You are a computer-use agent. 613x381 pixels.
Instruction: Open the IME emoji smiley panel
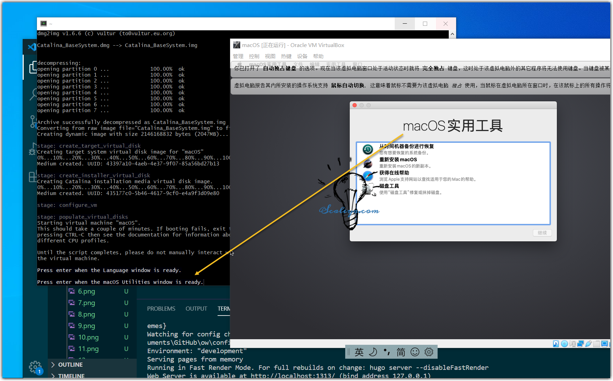[415, 352]
